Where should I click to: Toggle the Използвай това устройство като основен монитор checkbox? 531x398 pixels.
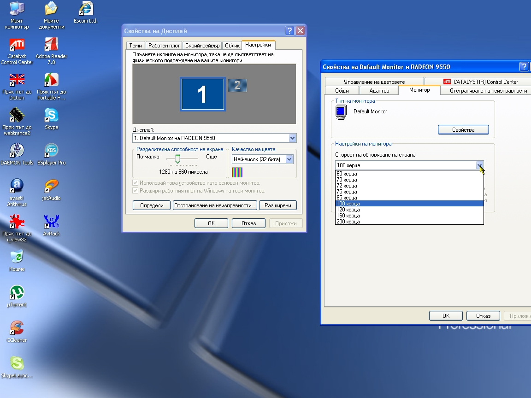(136, 183)
